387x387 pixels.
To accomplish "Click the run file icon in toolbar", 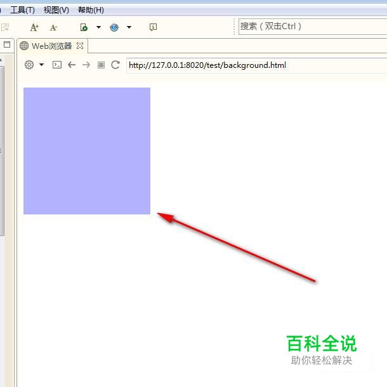I will (84, 27).
